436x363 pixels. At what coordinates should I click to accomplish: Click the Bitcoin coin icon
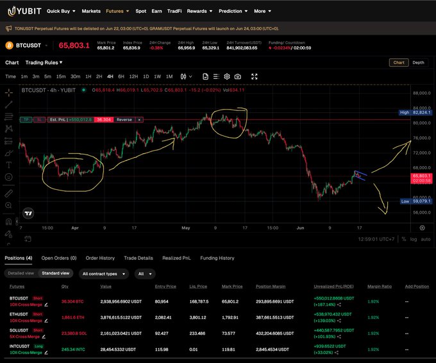point(9,46)
